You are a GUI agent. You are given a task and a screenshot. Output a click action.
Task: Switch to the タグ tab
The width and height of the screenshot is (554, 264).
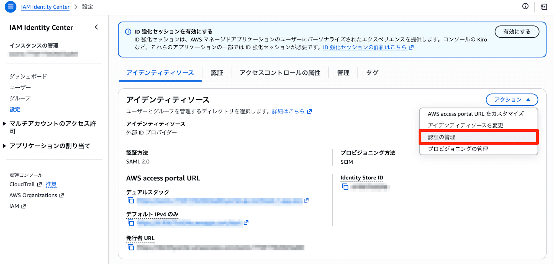tap(372, 73)
